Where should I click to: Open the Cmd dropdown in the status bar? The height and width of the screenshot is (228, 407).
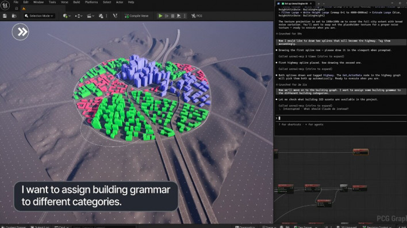[x=62, y=227]
